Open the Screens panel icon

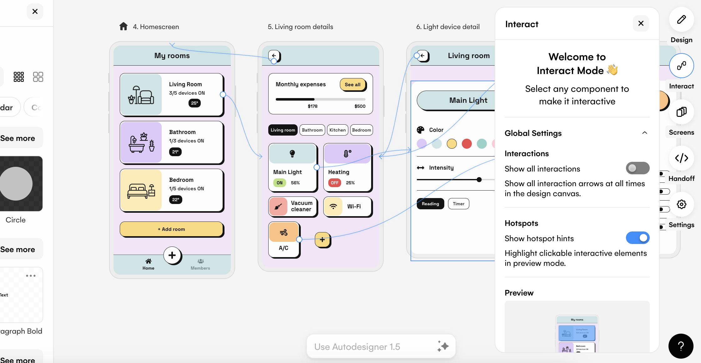click(x=681, y=112)
